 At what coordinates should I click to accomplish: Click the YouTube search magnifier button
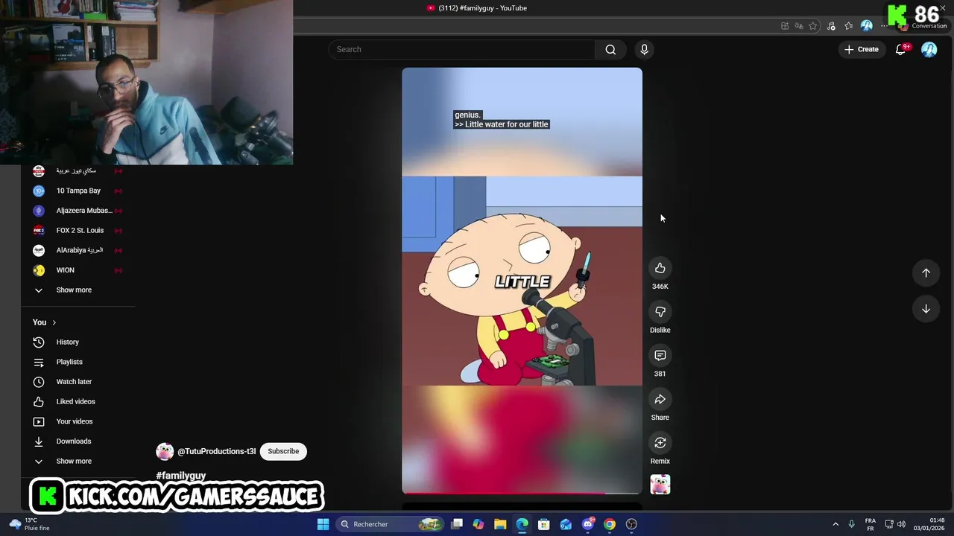pyautogui.click(x=610, y=49)
